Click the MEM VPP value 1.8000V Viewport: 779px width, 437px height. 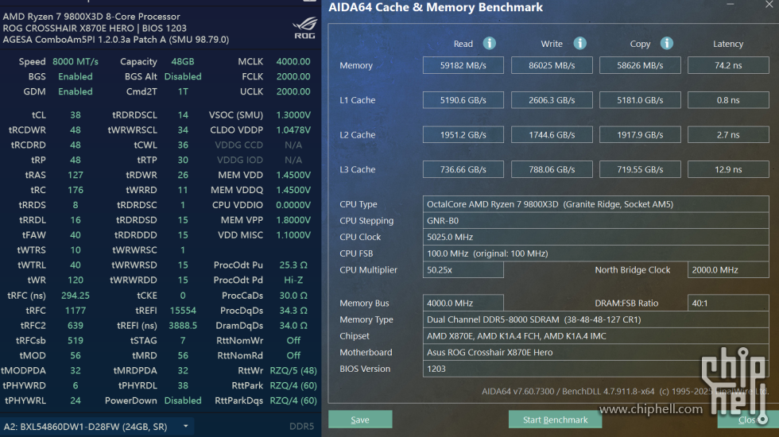pos(293,220)
